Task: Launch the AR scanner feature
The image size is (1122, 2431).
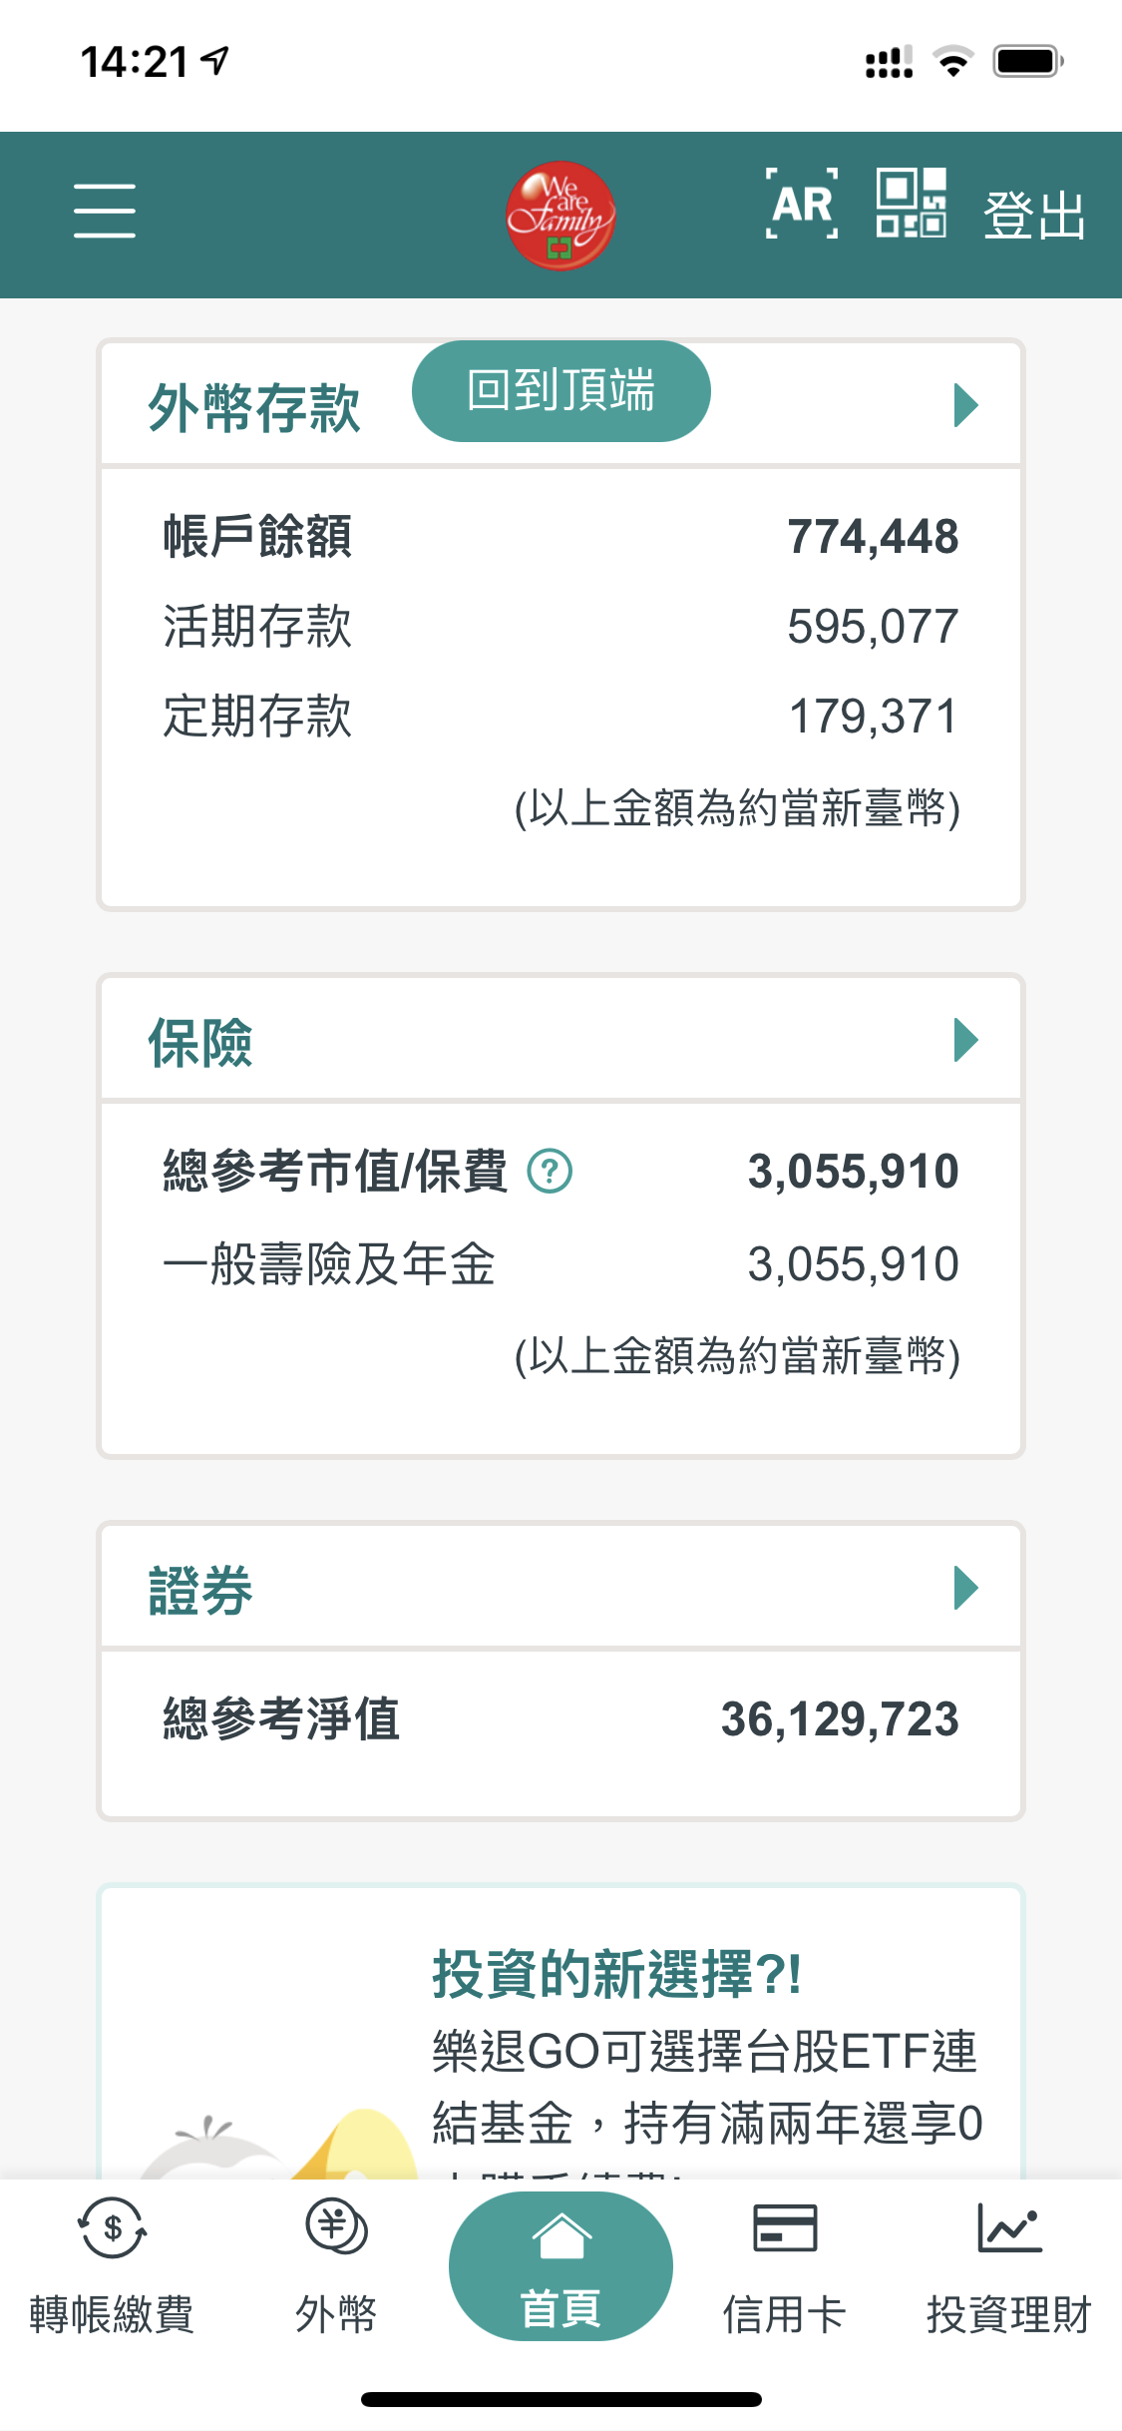Action: 802,205
